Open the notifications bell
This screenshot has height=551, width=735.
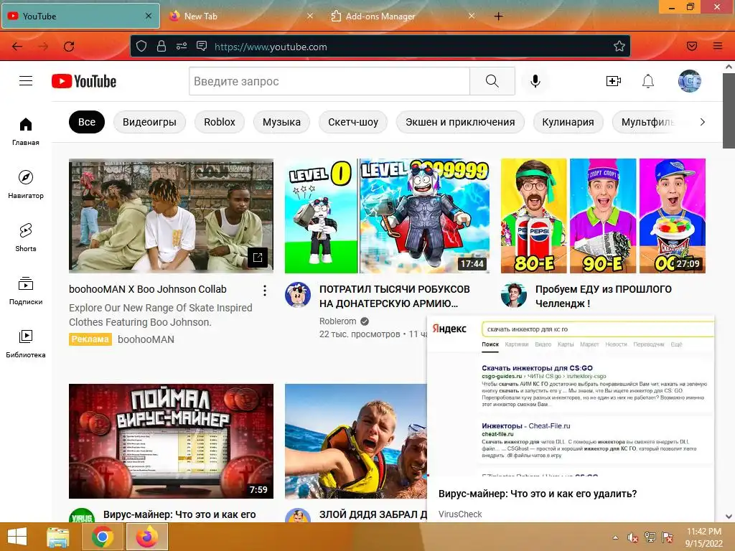tap(648, 81)
